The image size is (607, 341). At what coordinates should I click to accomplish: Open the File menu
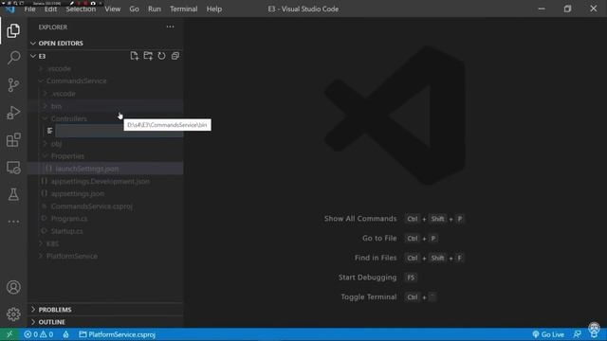pyautogui.click(x=29, y=9)
